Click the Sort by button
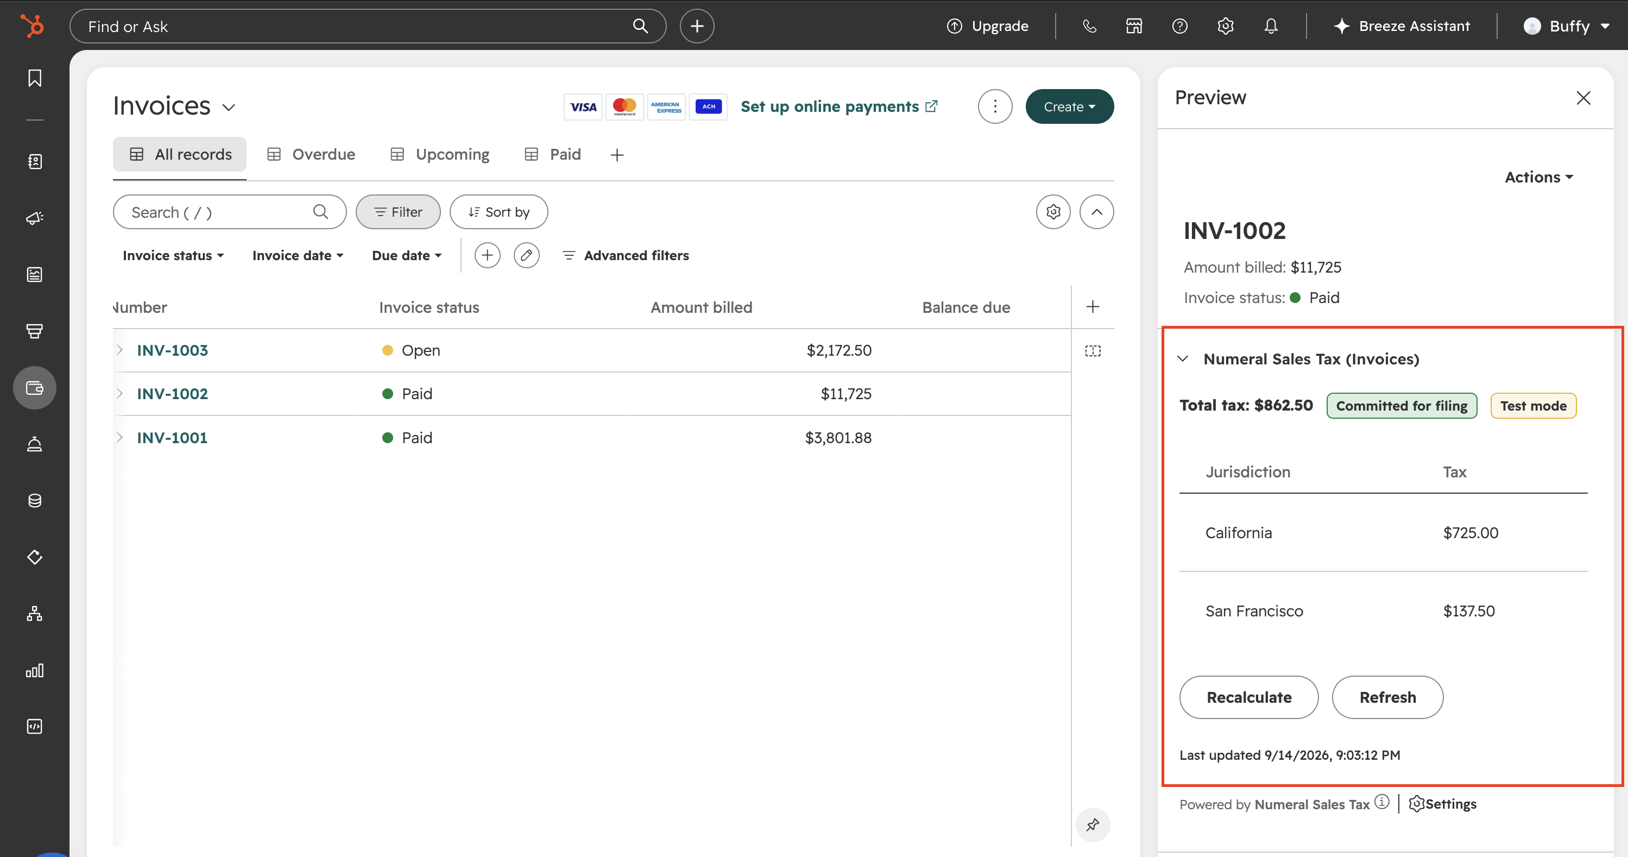Screen dimensions: 1628x857 click(499, 212)
